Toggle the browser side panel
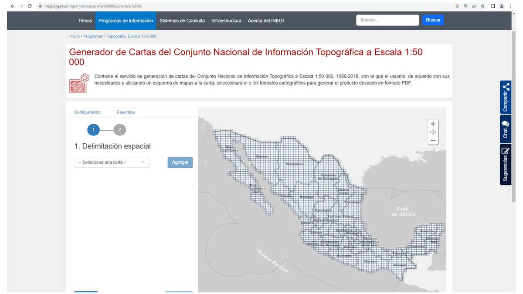The image size is (523, 294). (493, 6)
